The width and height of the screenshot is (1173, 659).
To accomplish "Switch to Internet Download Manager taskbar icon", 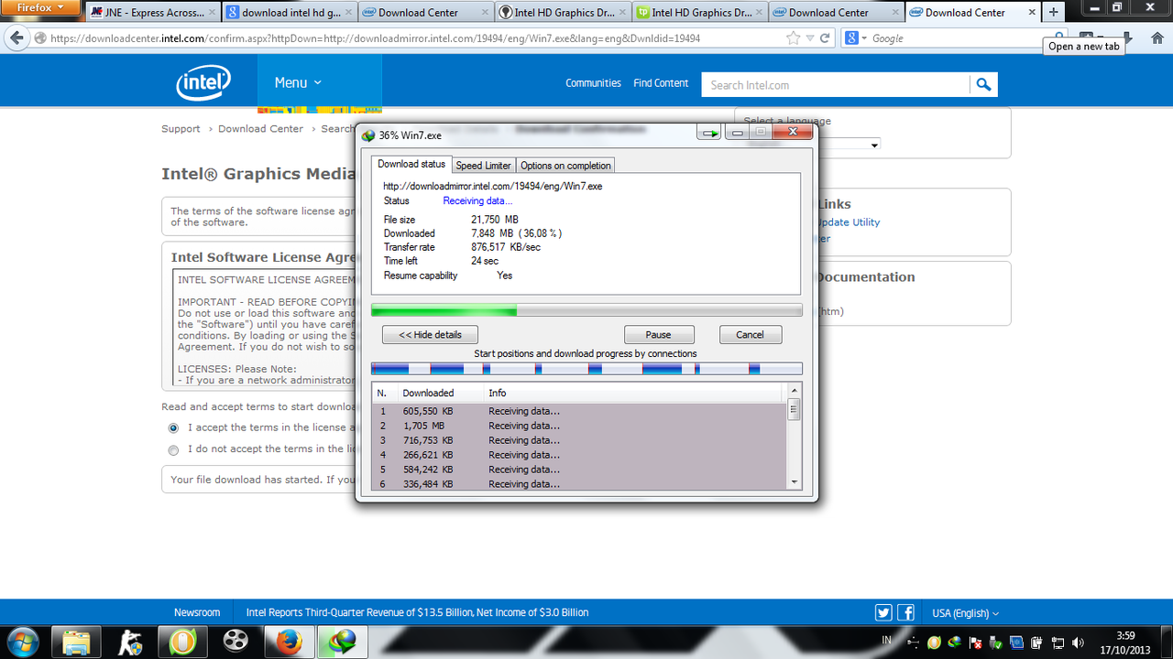I will click(x=343, y=642).
